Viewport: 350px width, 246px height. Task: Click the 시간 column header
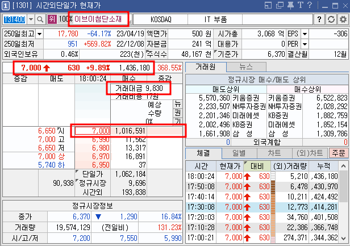(201, 166)
